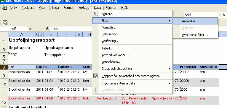Click the Select All corner box

click(x=4, y=34)
